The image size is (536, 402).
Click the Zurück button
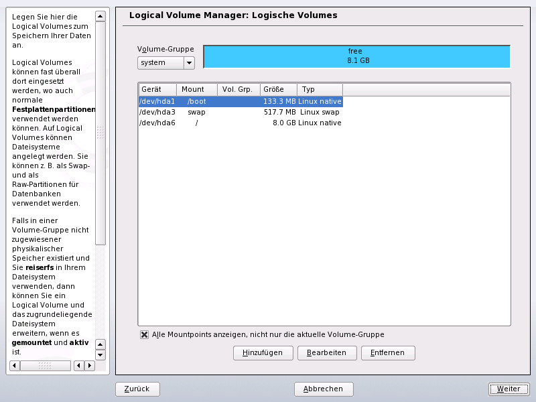(137, 389)
